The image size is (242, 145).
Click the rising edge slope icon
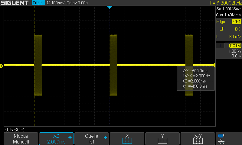coord(222,29)
